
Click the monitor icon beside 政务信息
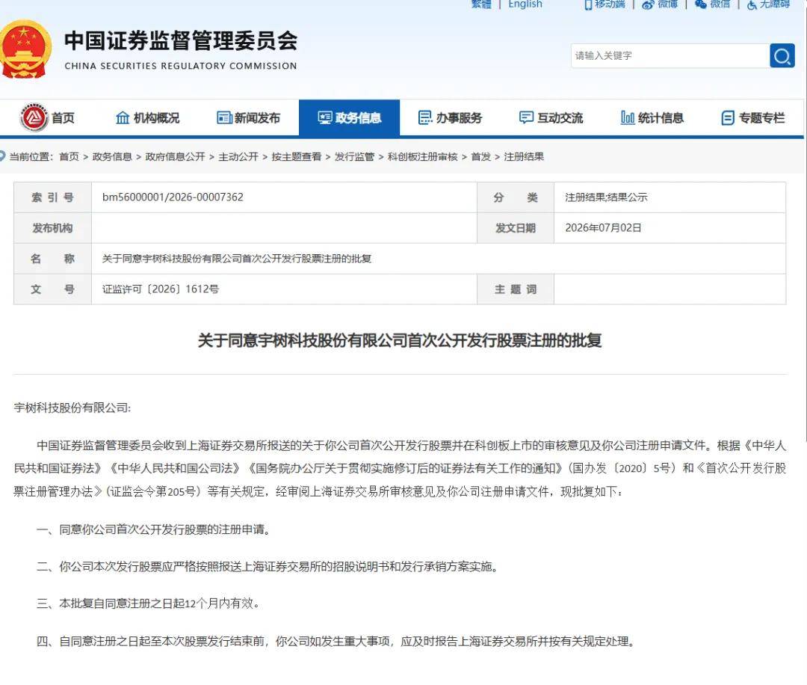(325, 118)
